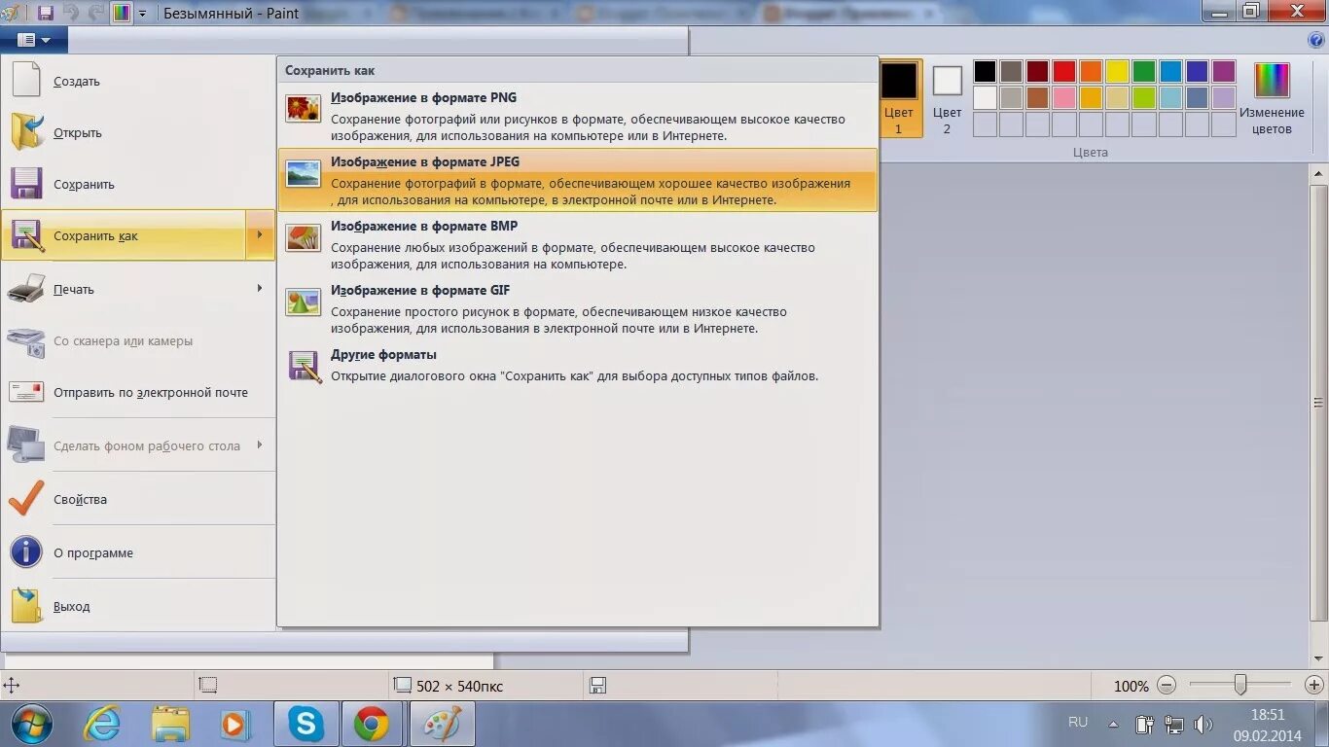This screenshot has height=747, width=1329.
Task: Save as Изображение в формате PNG
Action: 578,116
